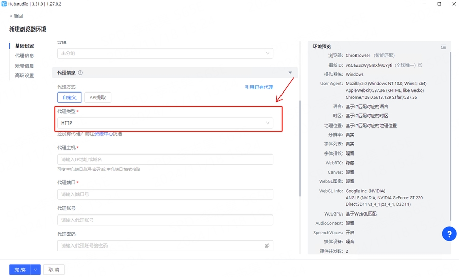The width and height of the screenshot is (459, 277).
Task: Click the help icon next to 指纹ID
Action: [420, 65]
